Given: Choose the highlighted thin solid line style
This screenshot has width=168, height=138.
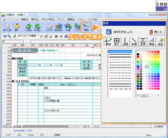Looking at the screenshot, I should [x=120, y=52].
